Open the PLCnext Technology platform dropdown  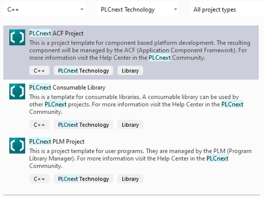137,9
